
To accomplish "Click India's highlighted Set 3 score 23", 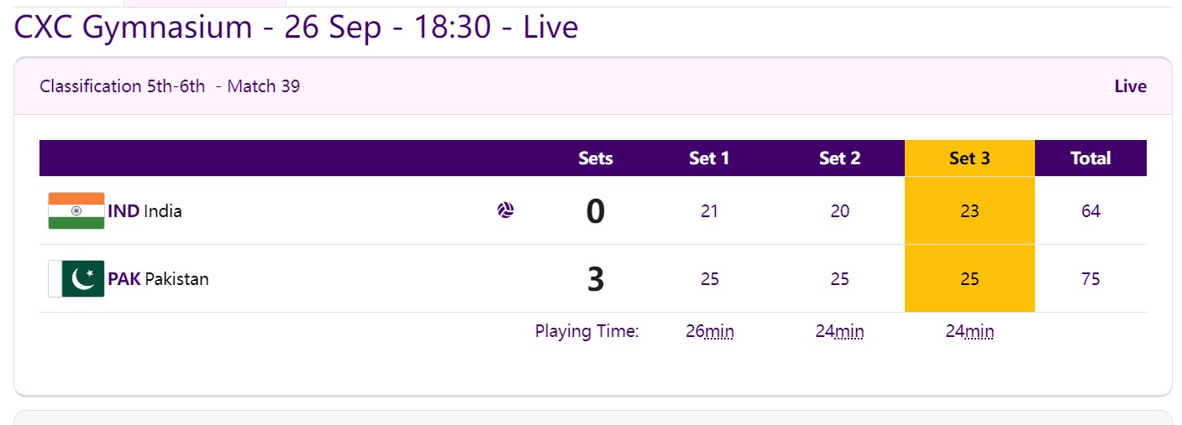I will 969,211.
